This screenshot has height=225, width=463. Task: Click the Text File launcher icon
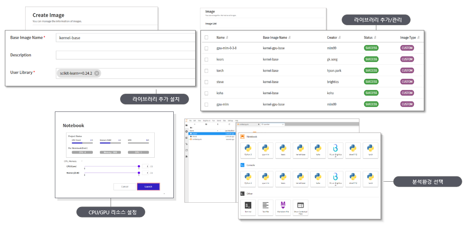tap(265, 206)
